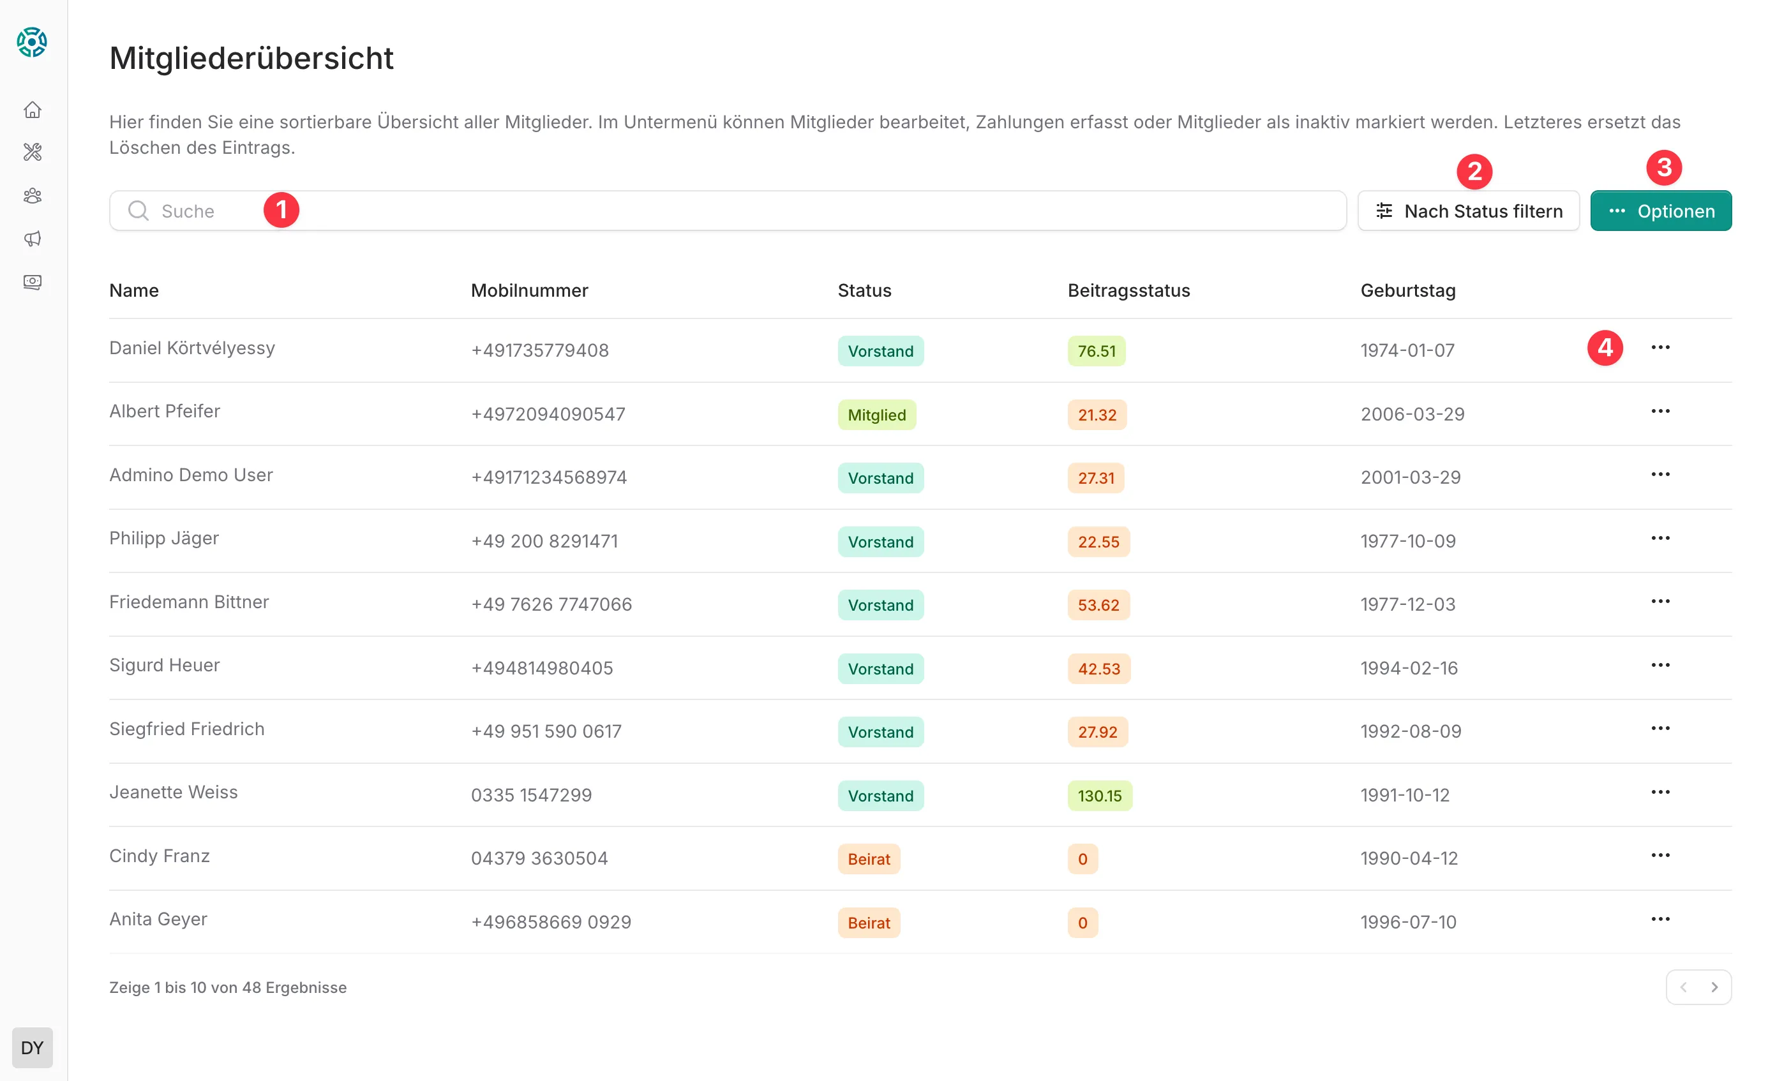Click previous page arrow button
This screenshot has height=1081, width=1768.
pos(1683,988)
